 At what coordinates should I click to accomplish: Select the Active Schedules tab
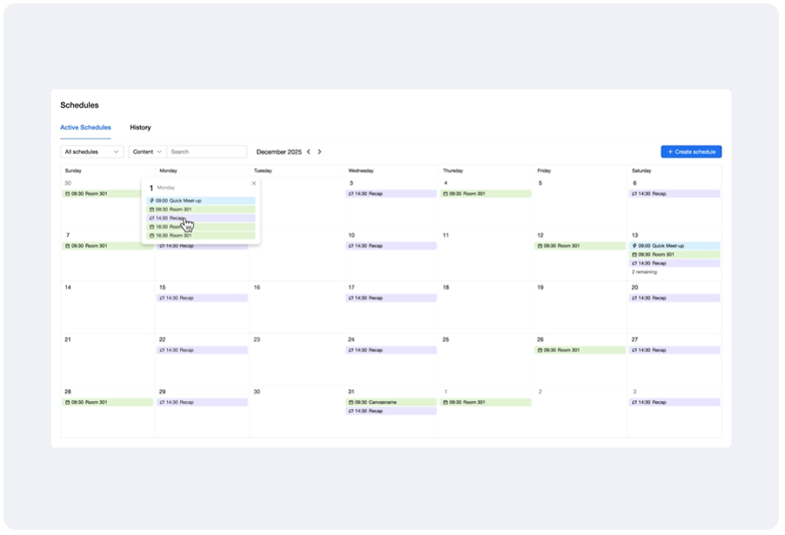pos(85,128)
